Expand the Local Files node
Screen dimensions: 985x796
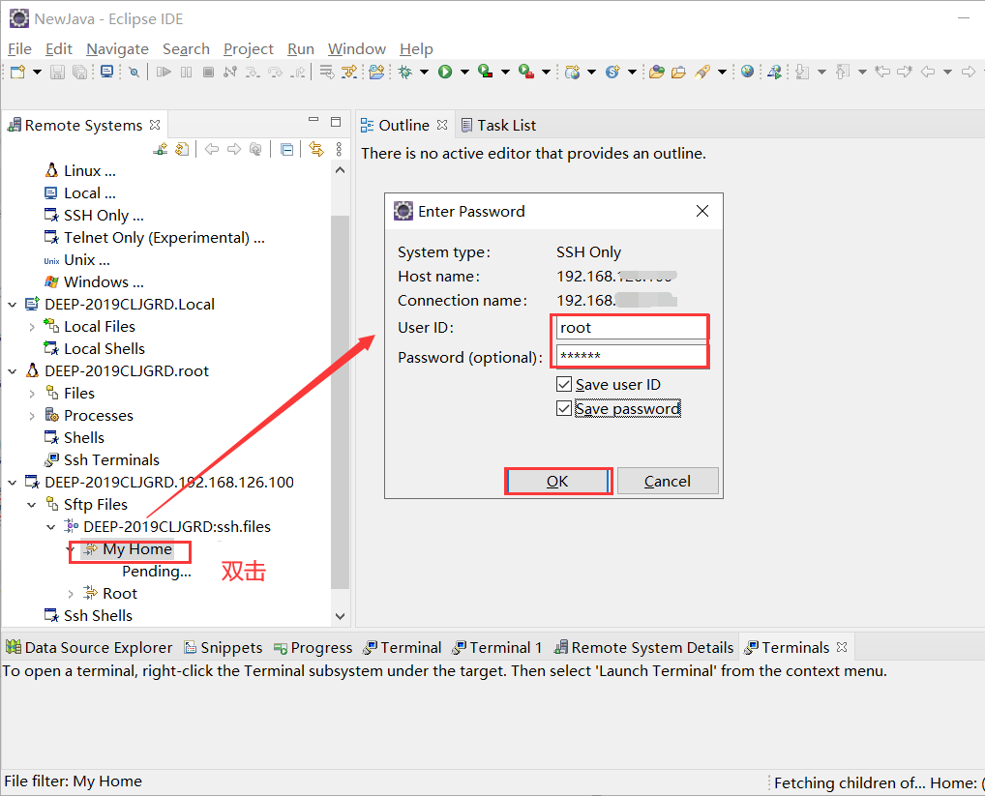(31, 327)
